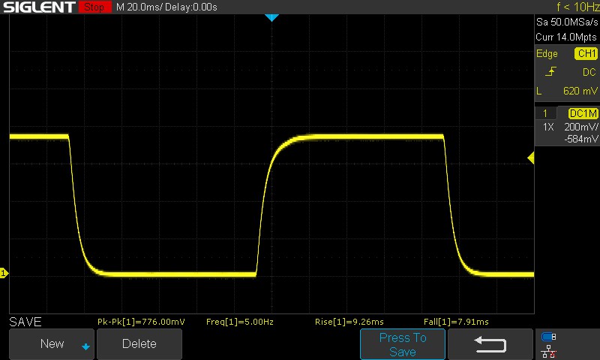Click the red Stop status indicator

pos(94,7)
